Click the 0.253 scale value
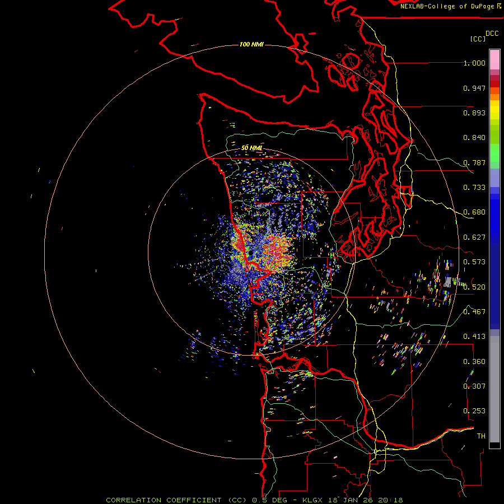Image resolution: width=504 pixels, height=504 pixels. coord(474,411)
